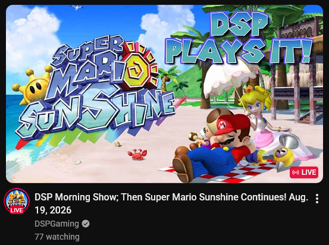Open the three-dot more options menu
The width and height of the screenshot is (329, 245).
point(317,199)
